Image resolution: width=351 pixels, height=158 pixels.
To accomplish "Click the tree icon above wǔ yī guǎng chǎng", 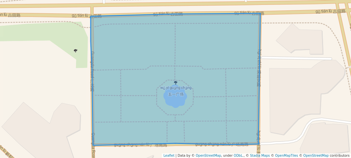I will (175, 83).
